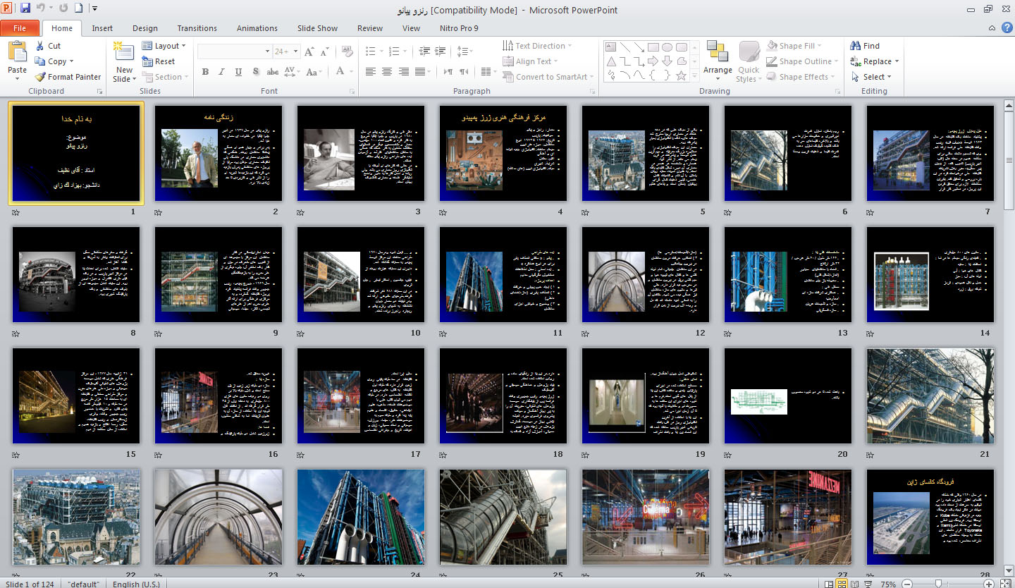
Task: Switch to Slide Sorter view in status bar
Action: (x=841, y=584)
